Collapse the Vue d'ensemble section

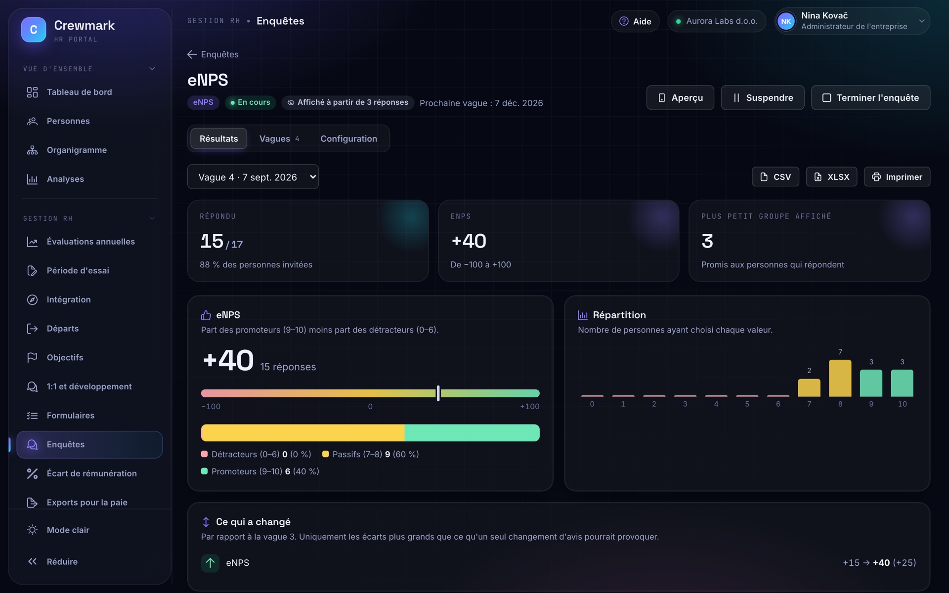coord(152,69)
